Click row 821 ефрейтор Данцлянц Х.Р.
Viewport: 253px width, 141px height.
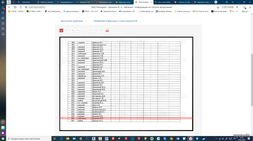[x=124, y=76]
